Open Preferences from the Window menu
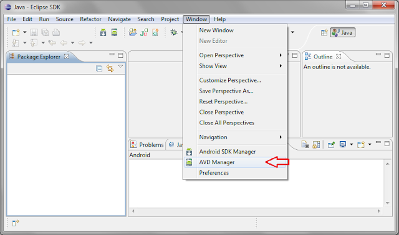This screenshot has width=399, height=235. point(235,173)
